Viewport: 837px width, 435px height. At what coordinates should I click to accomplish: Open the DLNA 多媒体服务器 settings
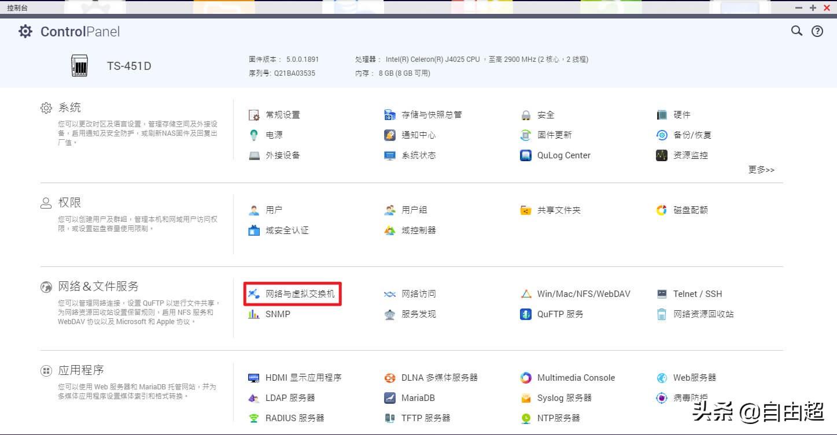[440, 377]
